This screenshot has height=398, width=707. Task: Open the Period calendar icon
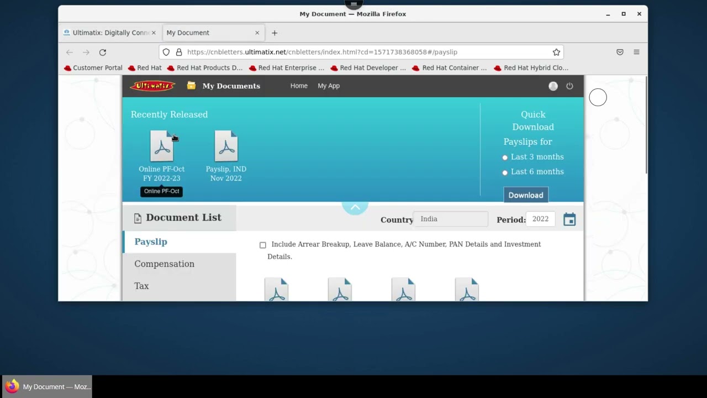coord(569,219)
